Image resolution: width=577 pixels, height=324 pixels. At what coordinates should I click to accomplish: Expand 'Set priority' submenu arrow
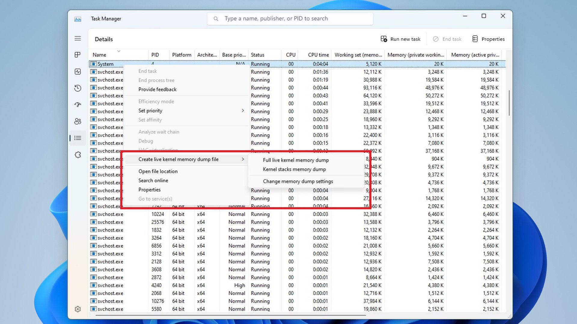(x=243, y=111)
